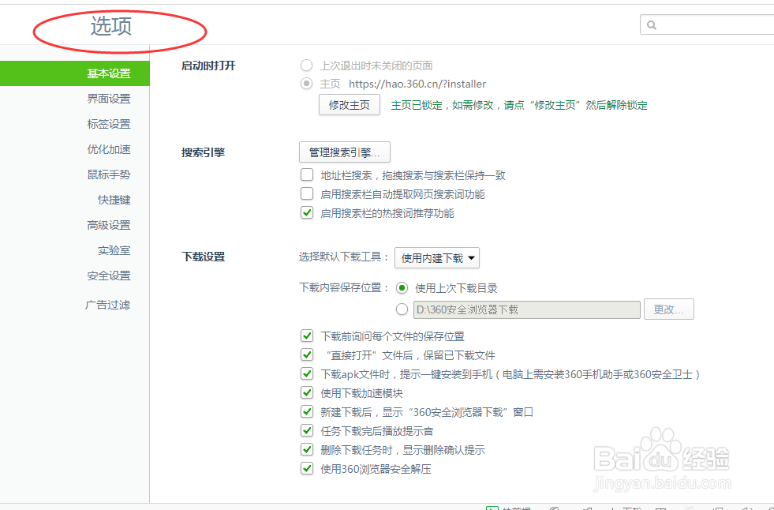Open the 快捷键 settings

[114, 200]
